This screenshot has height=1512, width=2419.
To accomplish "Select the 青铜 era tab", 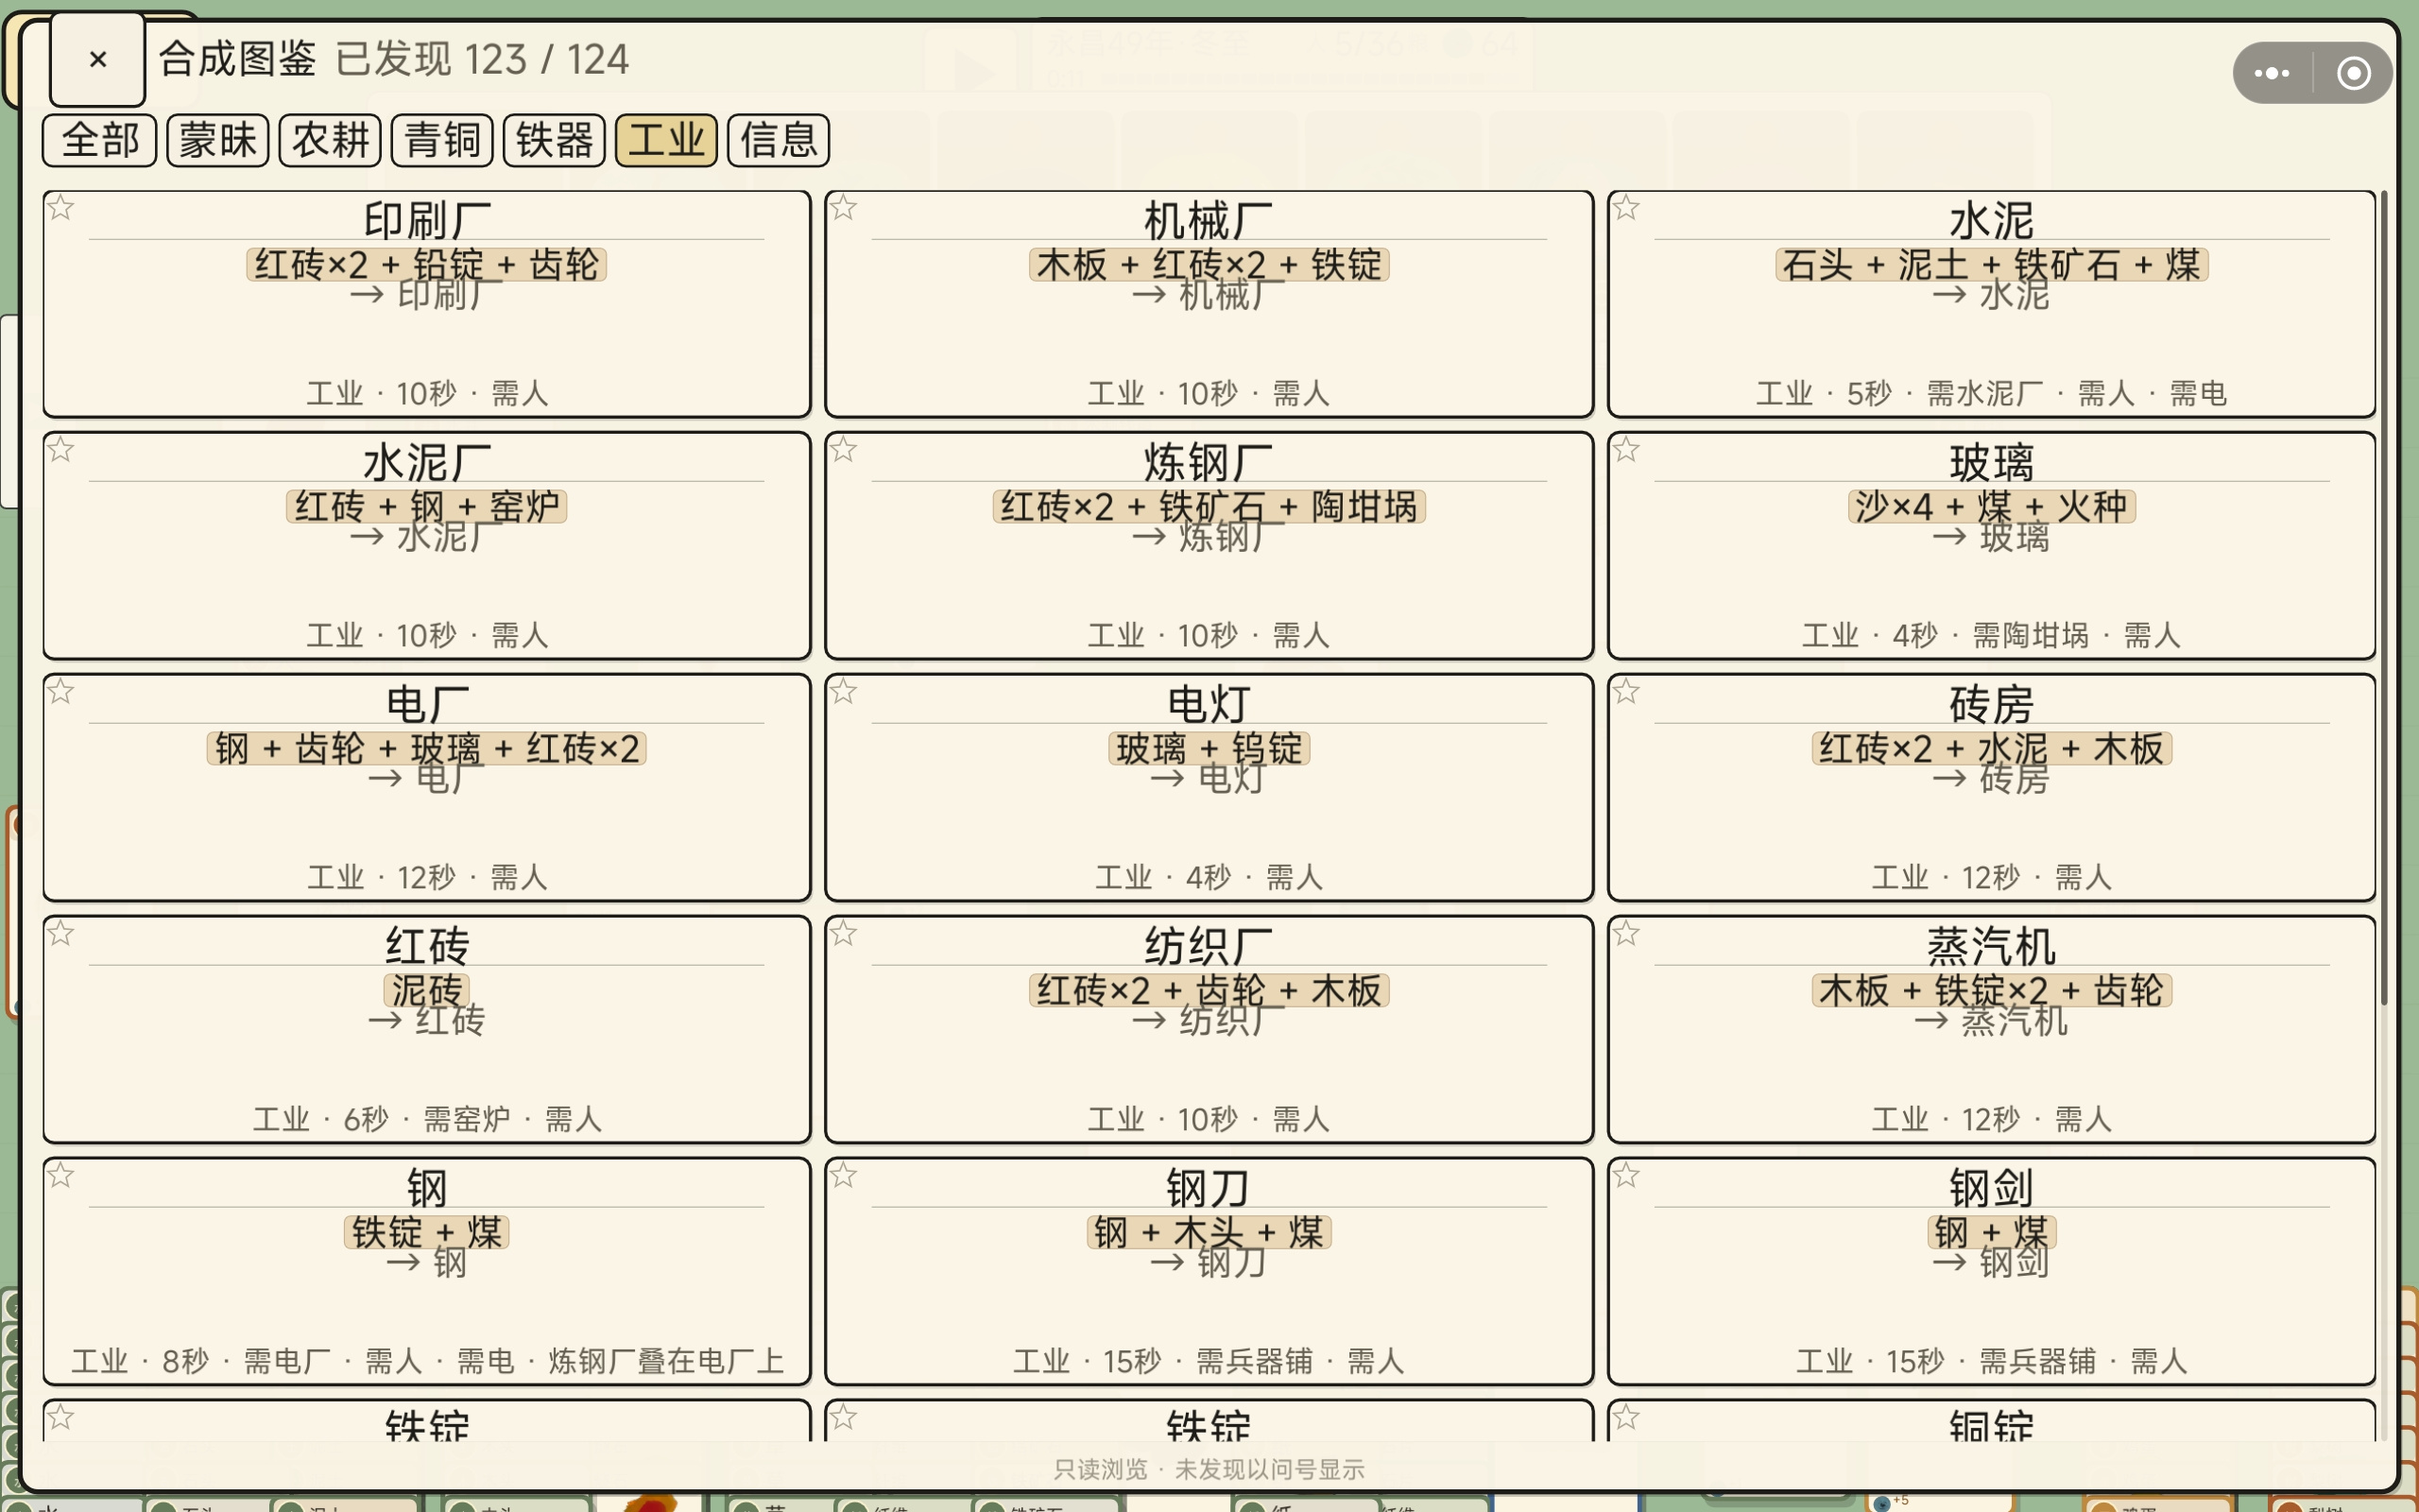I will pyautogui.click(x=442, y=139).
